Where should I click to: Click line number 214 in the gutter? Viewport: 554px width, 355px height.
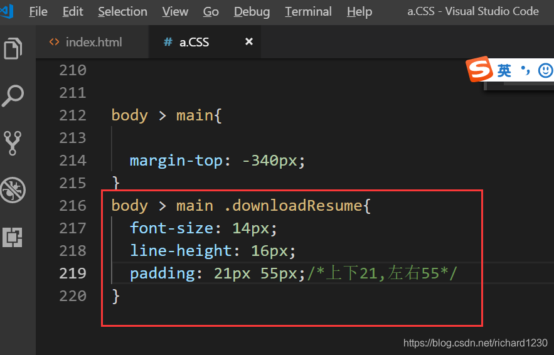click(x=73, y=161)
